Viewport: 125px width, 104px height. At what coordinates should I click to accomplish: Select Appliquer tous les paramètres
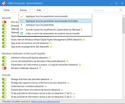coord(55,25)
